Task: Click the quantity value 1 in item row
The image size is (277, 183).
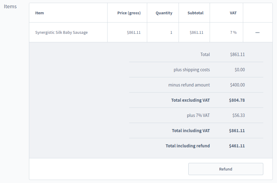Action: pos(171,33)
